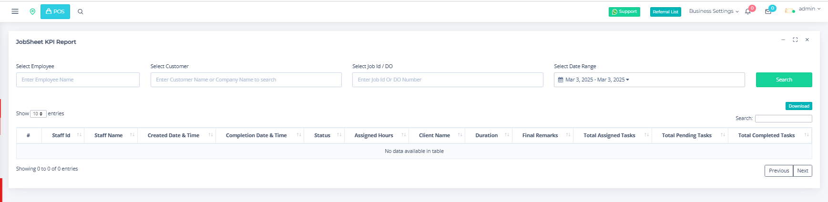Click the Enter Job Id or DO Number field
The height and width of the screenshot is (202, 828).
[447, 80]
